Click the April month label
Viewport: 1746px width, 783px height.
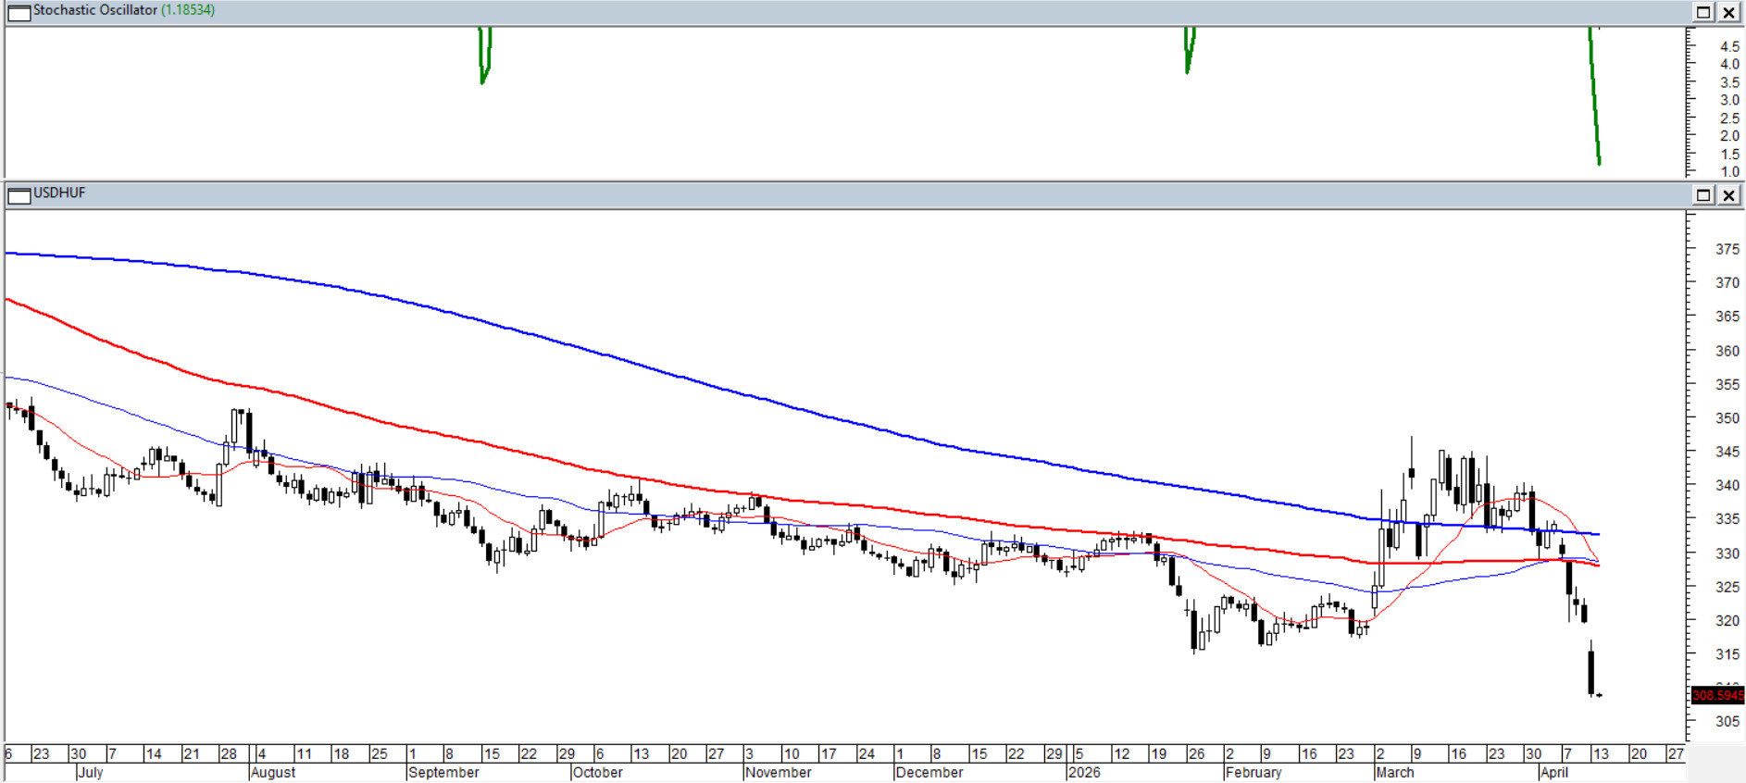coord(1553,772)
